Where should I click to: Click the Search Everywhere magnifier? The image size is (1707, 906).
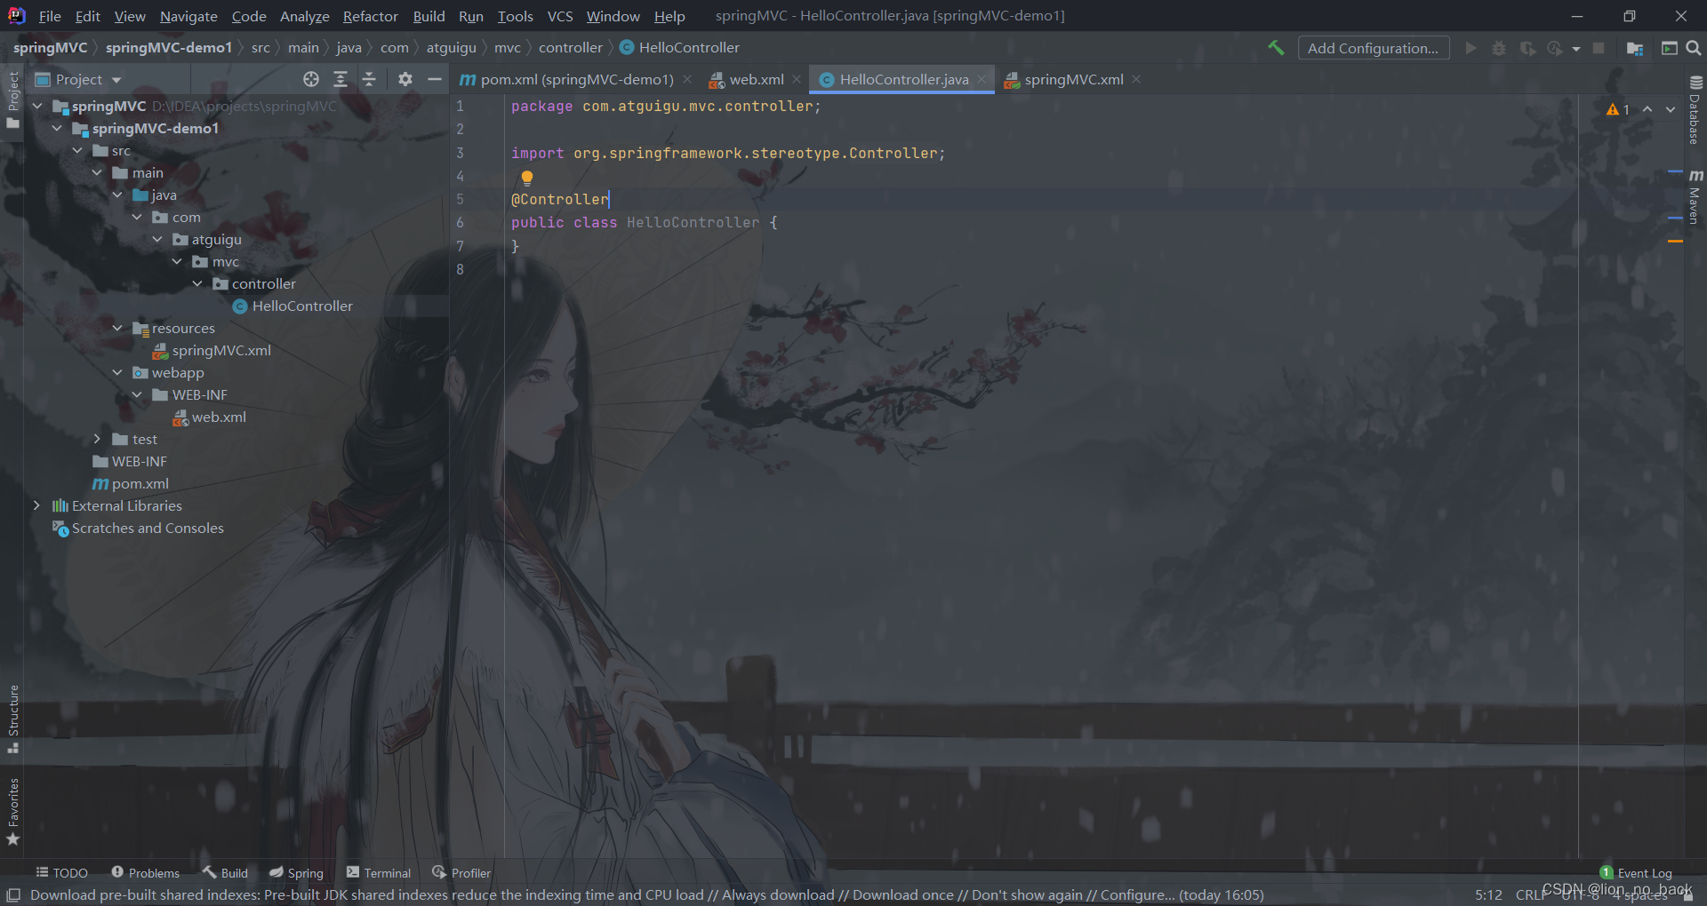coord(1694,48)
